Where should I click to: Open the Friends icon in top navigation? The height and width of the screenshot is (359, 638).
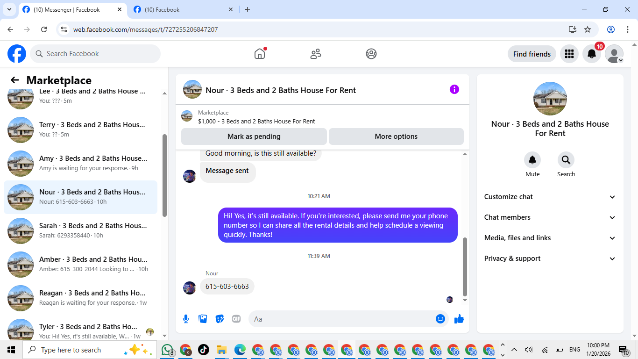(x=316, y=54)
